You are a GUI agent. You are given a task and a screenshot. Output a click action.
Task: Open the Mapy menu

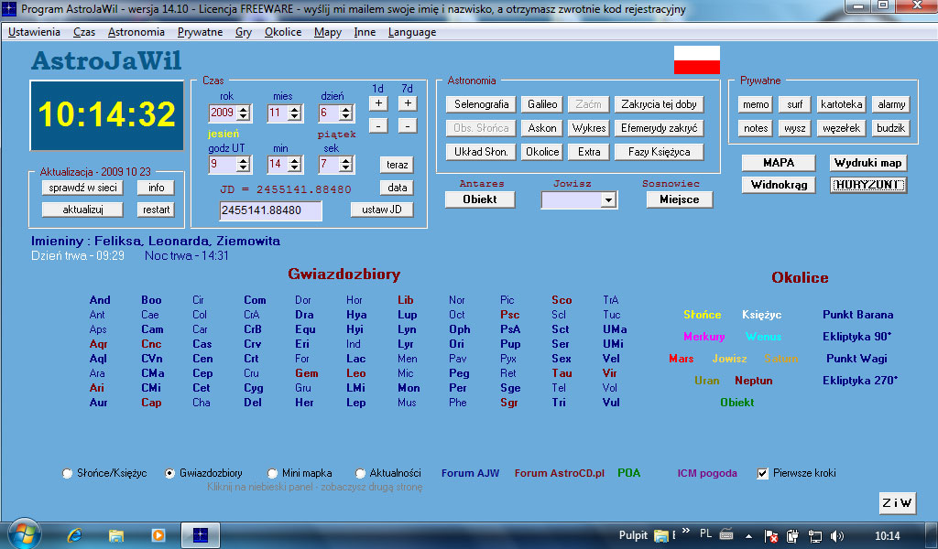click(x=328, y=32)
